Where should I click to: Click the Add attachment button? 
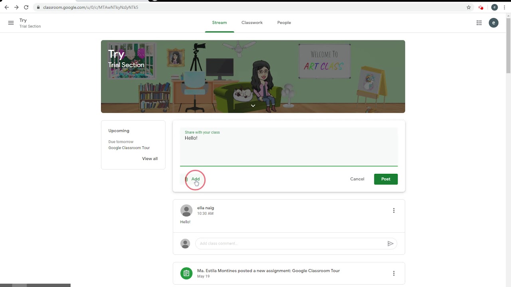[x=192, y=179]
